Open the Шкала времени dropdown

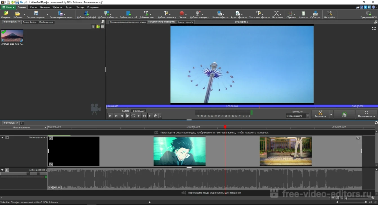pos(45,127)
